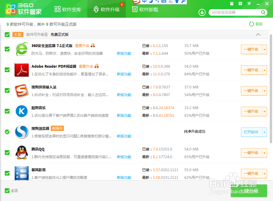Toggle the 全选 select-all checkbox

pos(7,191)
